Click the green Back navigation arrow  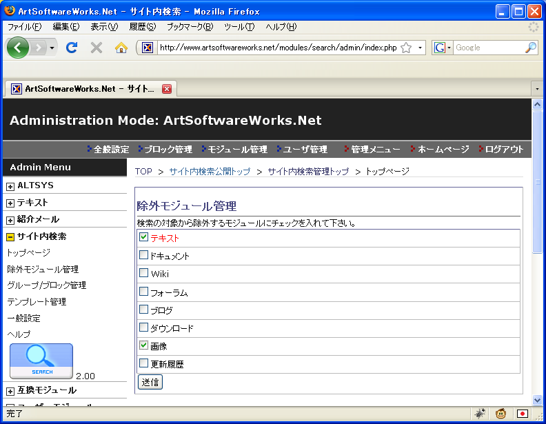pyautogui.click(x=18, y=48)
